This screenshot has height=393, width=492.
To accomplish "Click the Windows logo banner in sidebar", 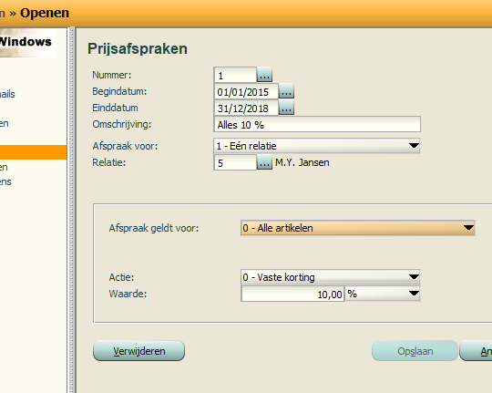I will click(x=28, y=43).
